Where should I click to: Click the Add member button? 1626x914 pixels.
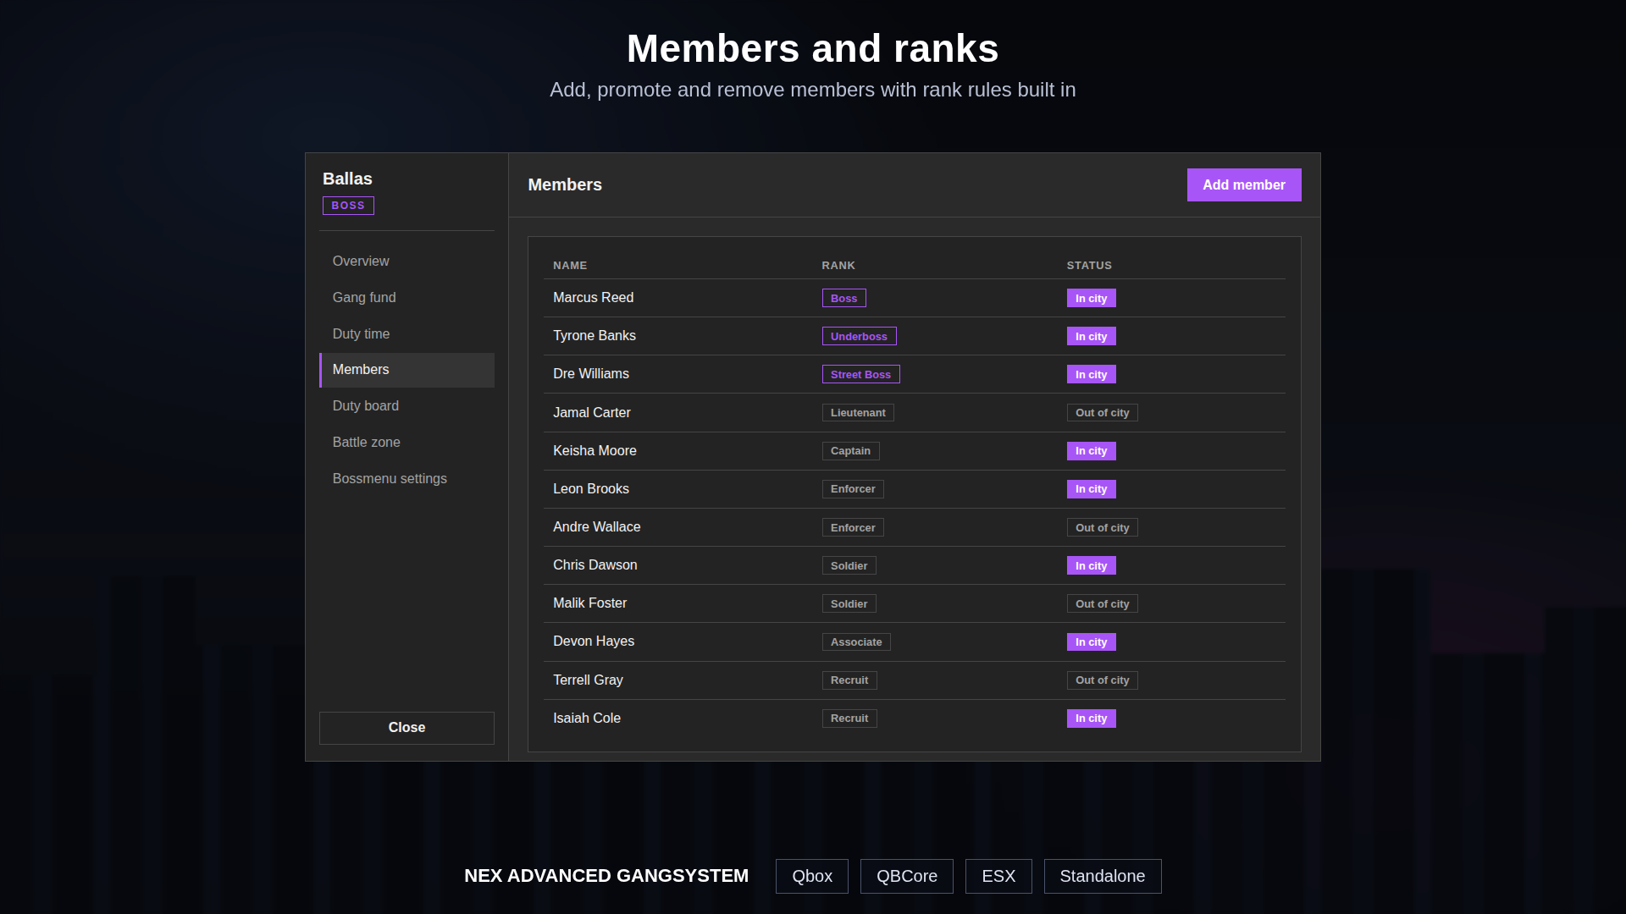1244,184
